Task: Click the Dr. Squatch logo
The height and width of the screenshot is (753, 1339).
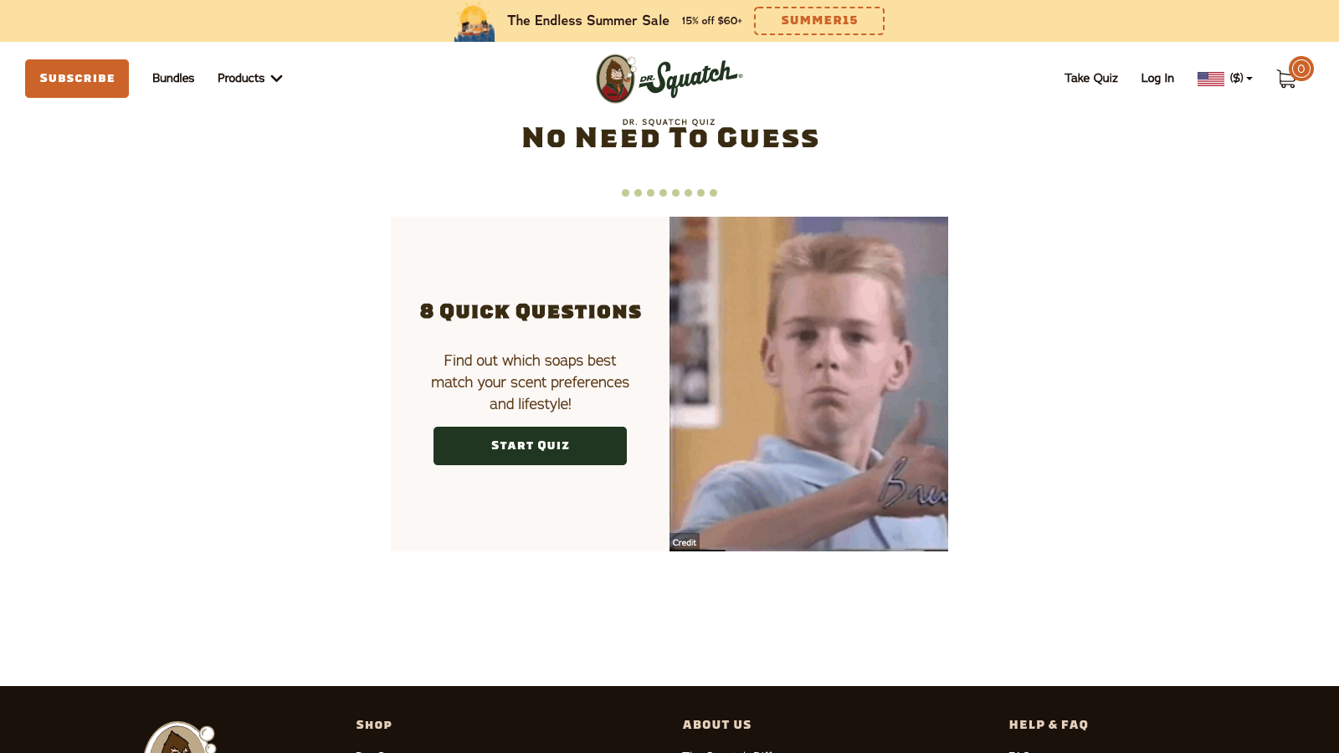Action: pyautogui.click(x=669, y=79)
